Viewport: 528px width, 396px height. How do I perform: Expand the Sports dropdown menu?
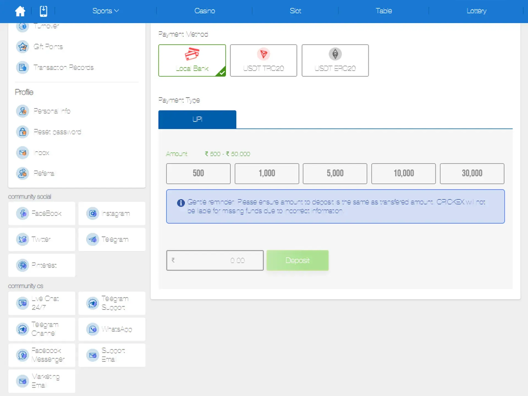[106, 11]
